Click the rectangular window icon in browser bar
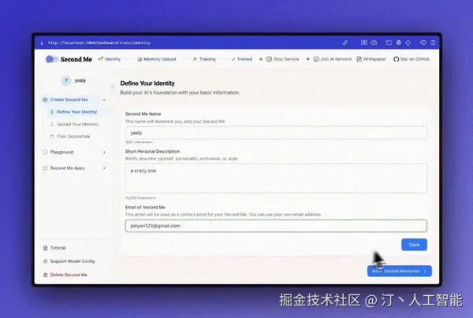This screenshot has height=318, width=473. 389,43
